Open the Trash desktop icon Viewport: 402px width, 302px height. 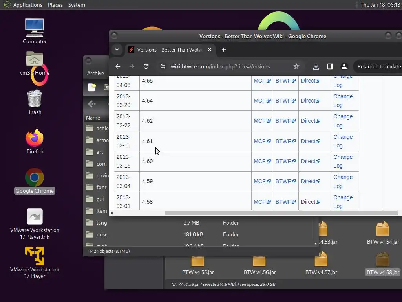(x=35, y=102)
